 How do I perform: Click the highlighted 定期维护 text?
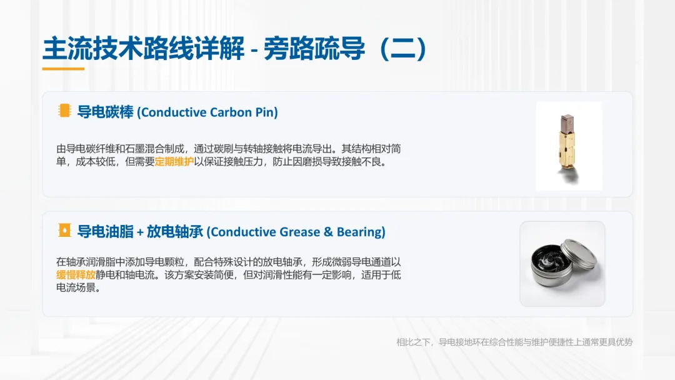tap(174, 163)
